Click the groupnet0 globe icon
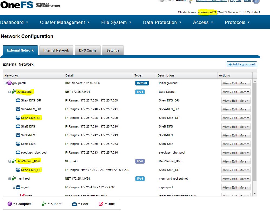Viewport: 270px width, 223px height. [x=9, y=83]
